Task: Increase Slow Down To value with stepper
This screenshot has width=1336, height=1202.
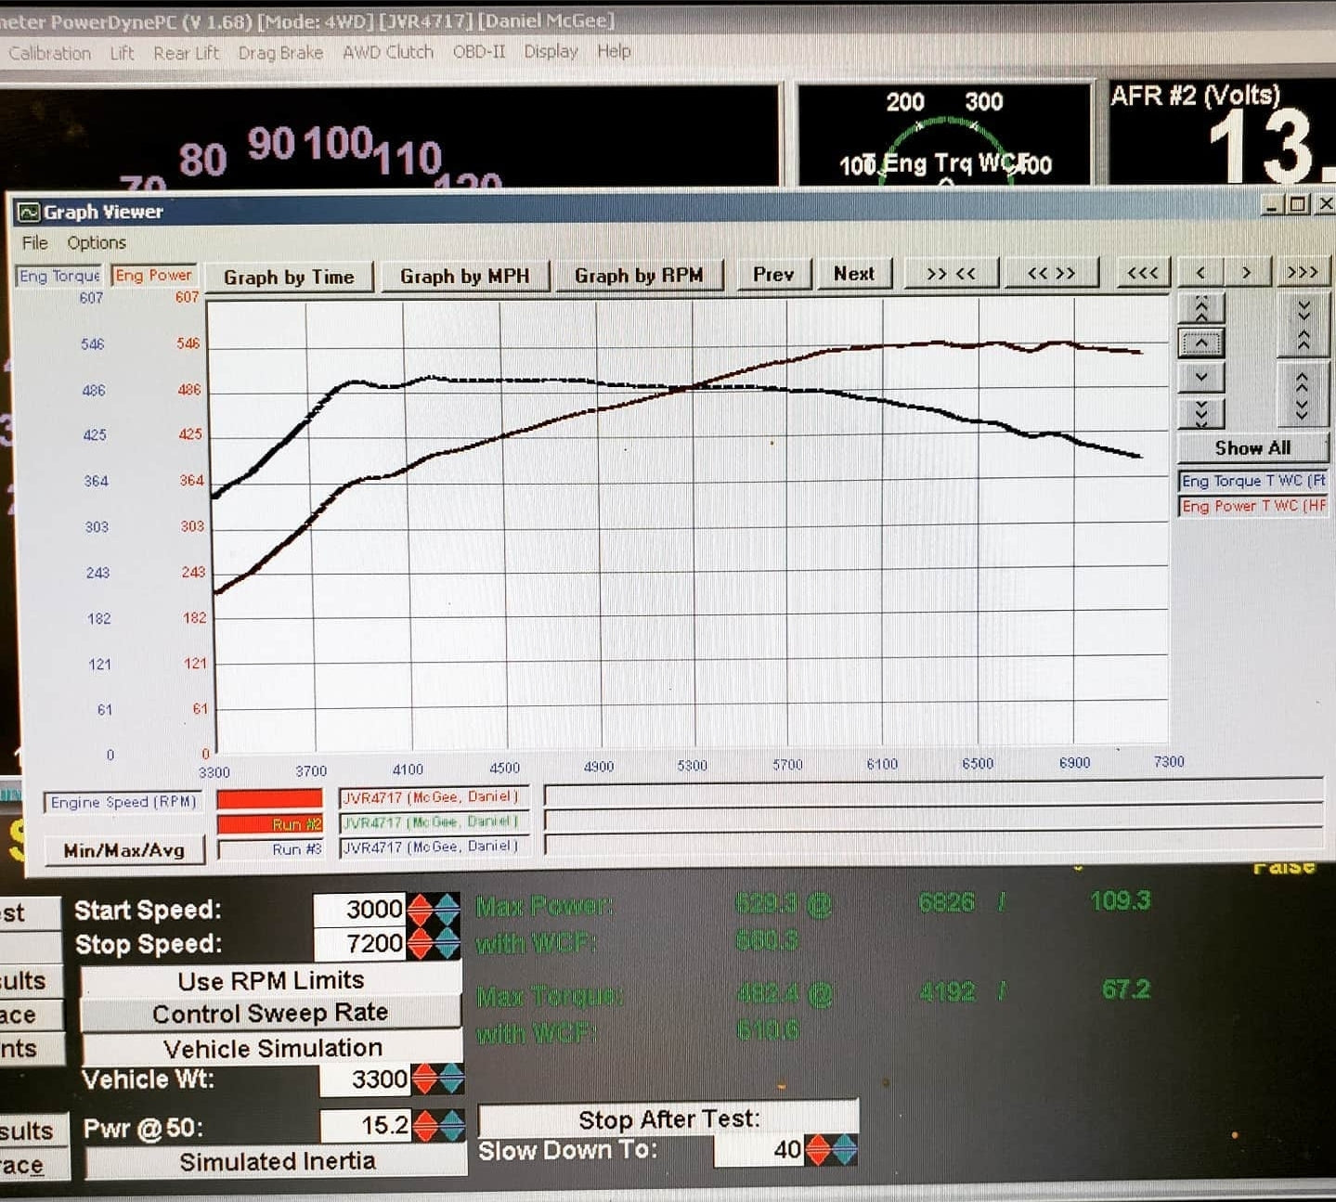Action: (816, 1142)
